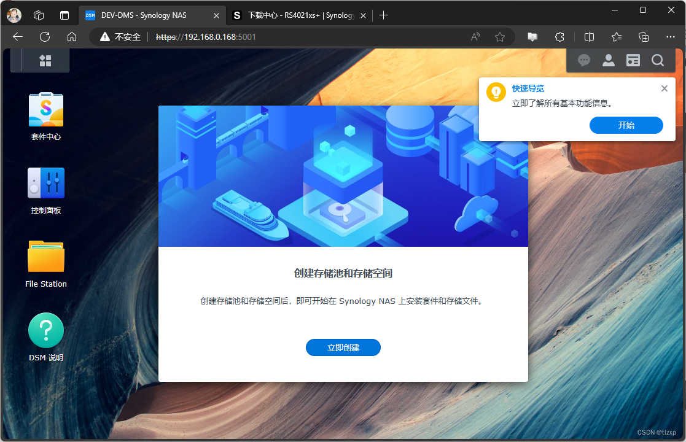Switch to 下载中心 RS4021xs+ tab
The width and height of the screenshot is (686, 442).
(x=300, y=15)
